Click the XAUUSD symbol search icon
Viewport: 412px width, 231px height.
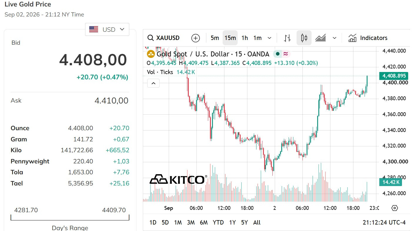point(150,38)
